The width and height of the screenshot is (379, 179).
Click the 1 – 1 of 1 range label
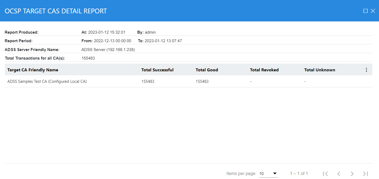pyautogui.click(x=299, y=174)
